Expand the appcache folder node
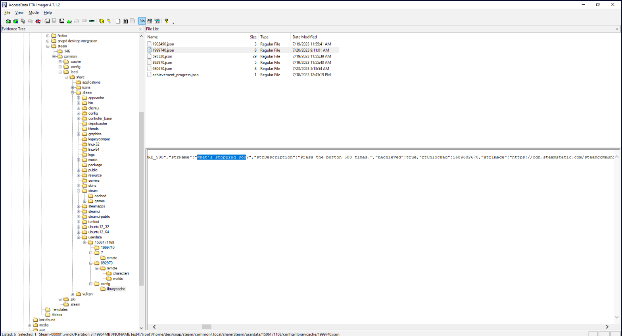 point(79,98)
